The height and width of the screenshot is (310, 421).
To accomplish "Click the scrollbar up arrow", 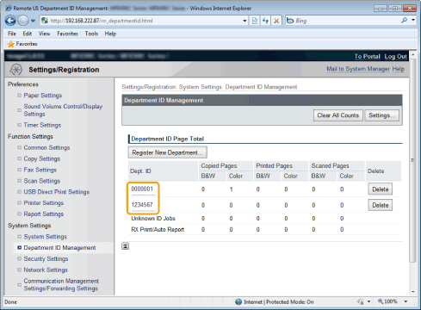I will tap(413, 54).
